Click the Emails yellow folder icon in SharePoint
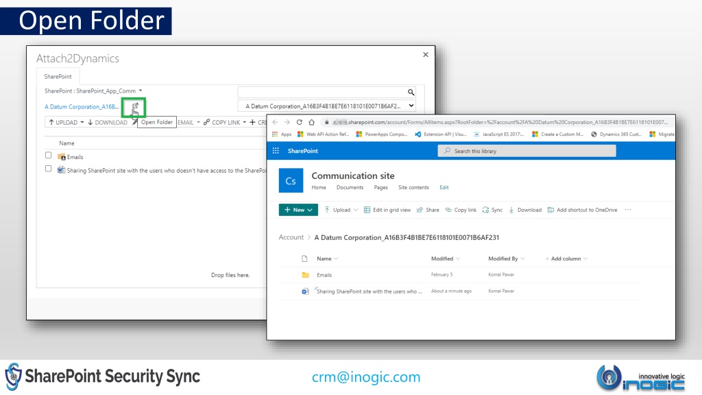 (x=305, y=275)
